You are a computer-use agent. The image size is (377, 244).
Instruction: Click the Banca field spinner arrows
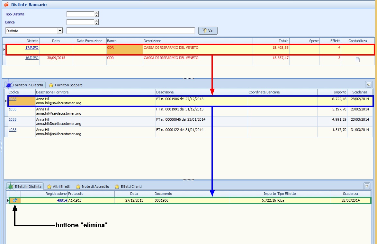tap(96, 22)
